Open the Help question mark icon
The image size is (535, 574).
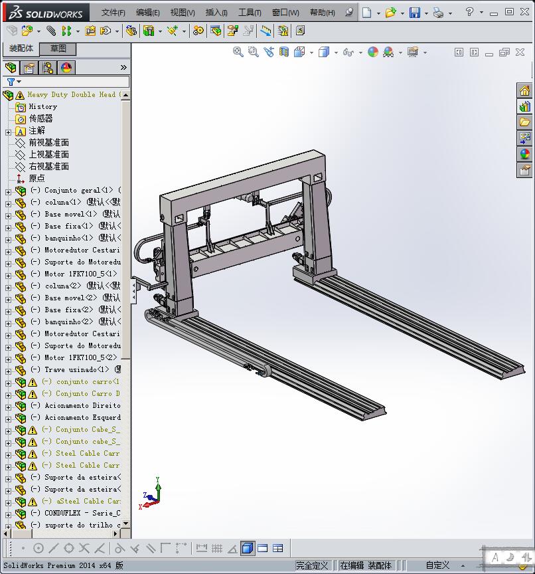(469, 12)
